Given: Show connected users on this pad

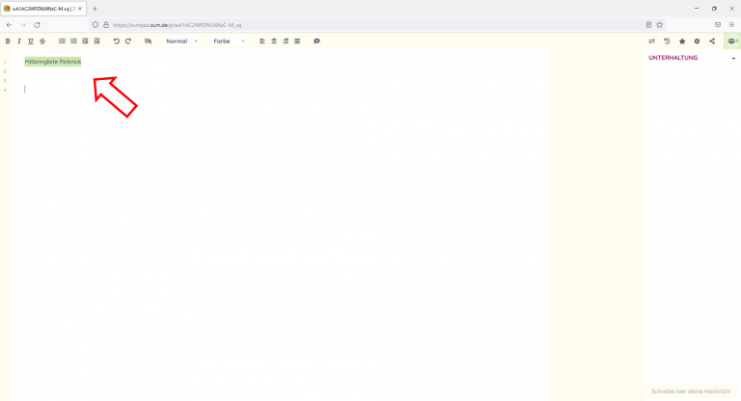Looking at the screenshot, I should click(x=732, y=41).
